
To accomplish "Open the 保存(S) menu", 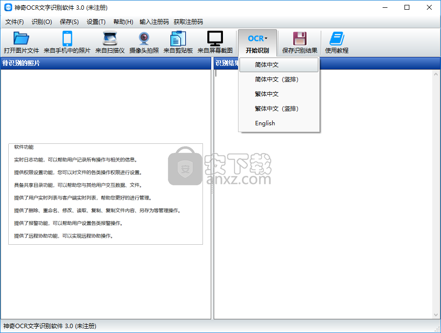I will tap(69, 22).
